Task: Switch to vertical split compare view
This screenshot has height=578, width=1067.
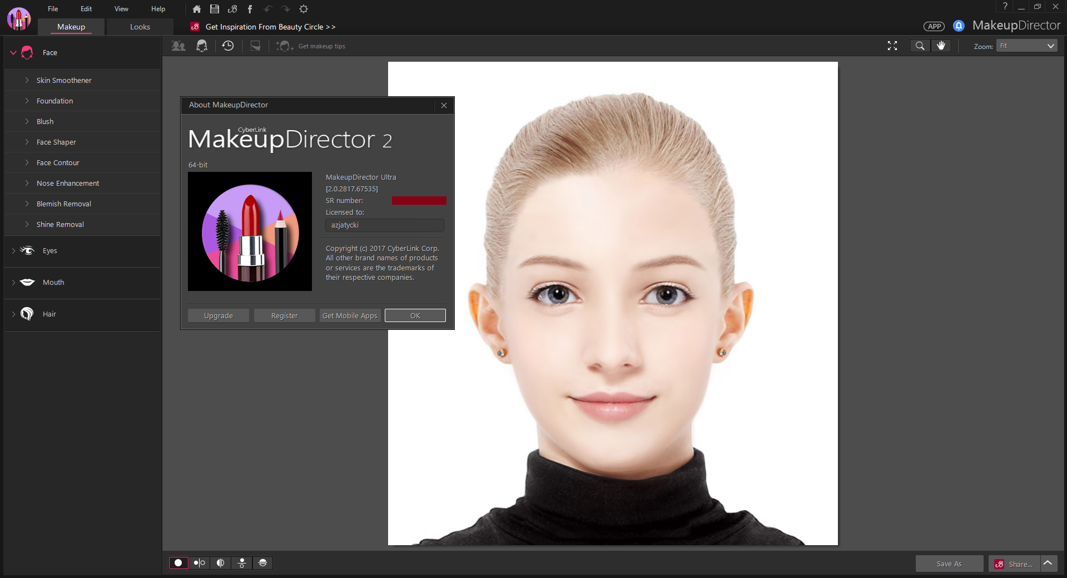Action: (221, 563)
